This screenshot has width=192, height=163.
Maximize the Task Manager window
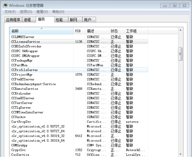(x=175, y=6)
